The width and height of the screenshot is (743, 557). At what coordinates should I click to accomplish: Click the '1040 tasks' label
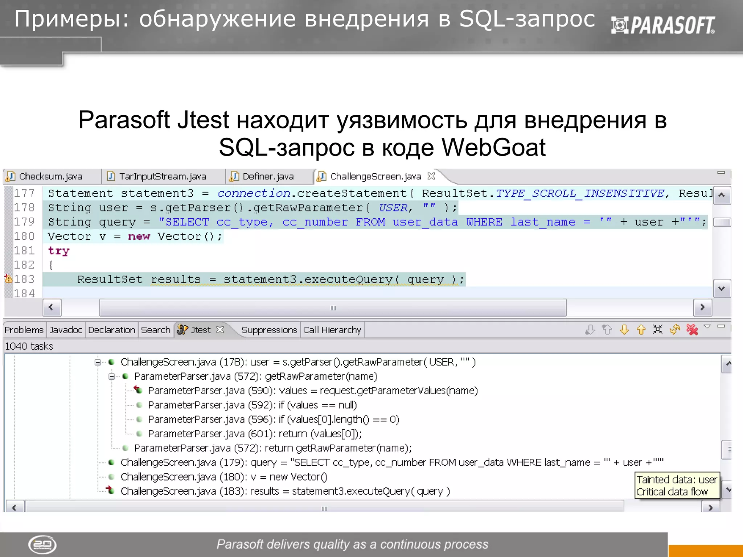click(x=29, y=346)
